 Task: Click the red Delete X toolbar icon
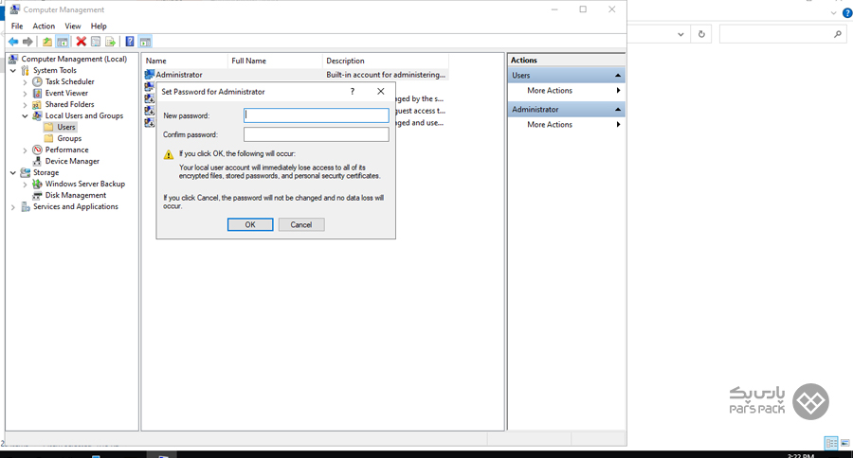click(82, 42)
